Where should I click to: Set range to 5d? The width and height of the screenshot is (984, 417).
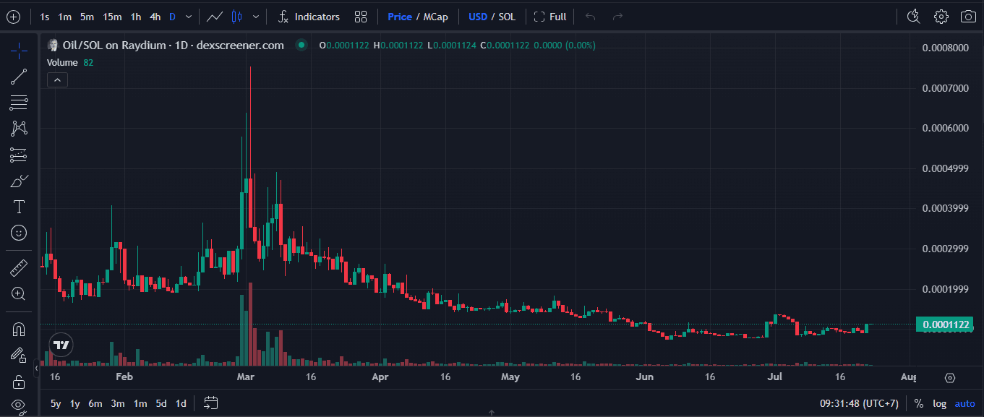[161, 403]
